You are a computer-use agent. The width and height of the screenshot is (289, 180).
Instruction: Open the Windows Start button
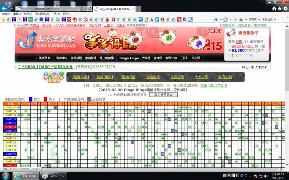pos(5,176)
